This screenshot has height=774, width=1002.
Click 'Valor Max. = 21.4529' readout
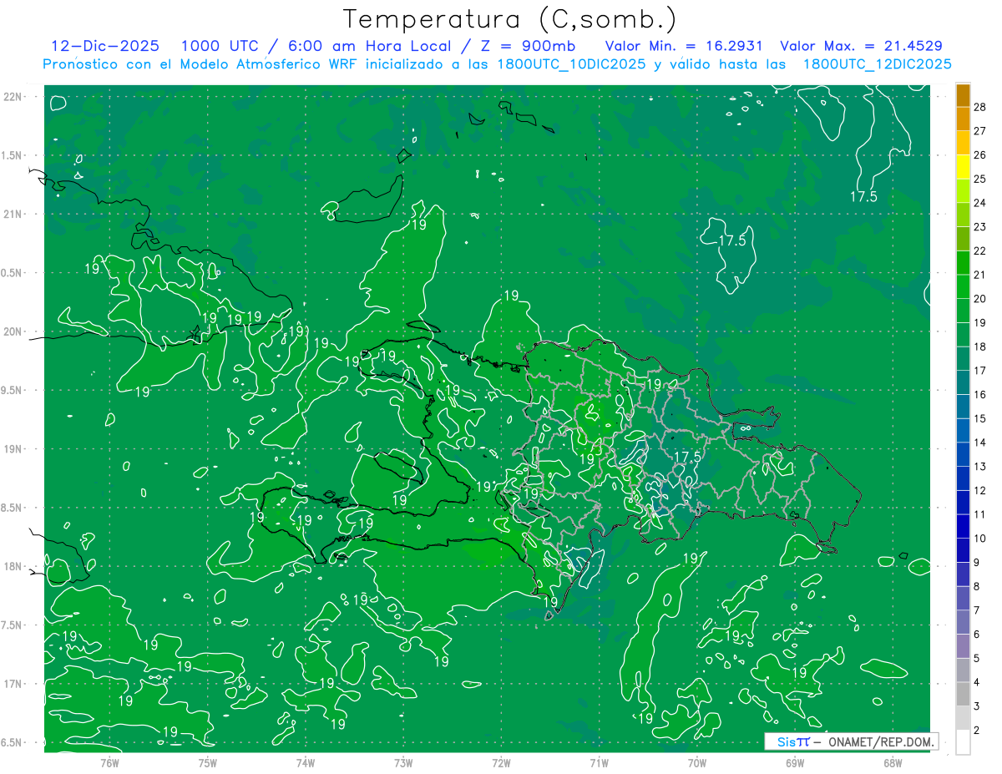pyautogui.click(x=861, y=46)
